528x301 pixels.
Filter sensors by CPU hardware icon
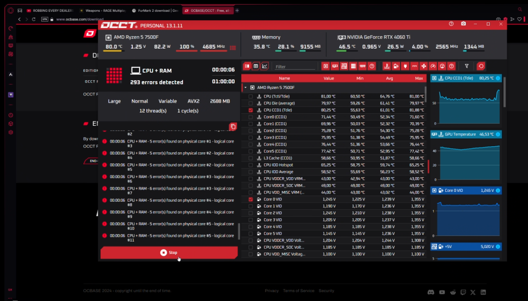click(326, 66)
